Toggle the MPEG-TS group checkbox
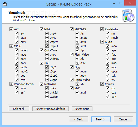138x127 pixels. tap(72, 29)
